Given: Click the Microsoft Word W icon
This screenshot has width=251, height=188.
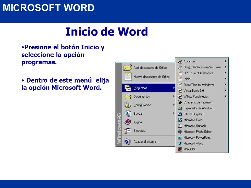Looking at the screenshot, I should pyautogui.click(x=180, y=143).
